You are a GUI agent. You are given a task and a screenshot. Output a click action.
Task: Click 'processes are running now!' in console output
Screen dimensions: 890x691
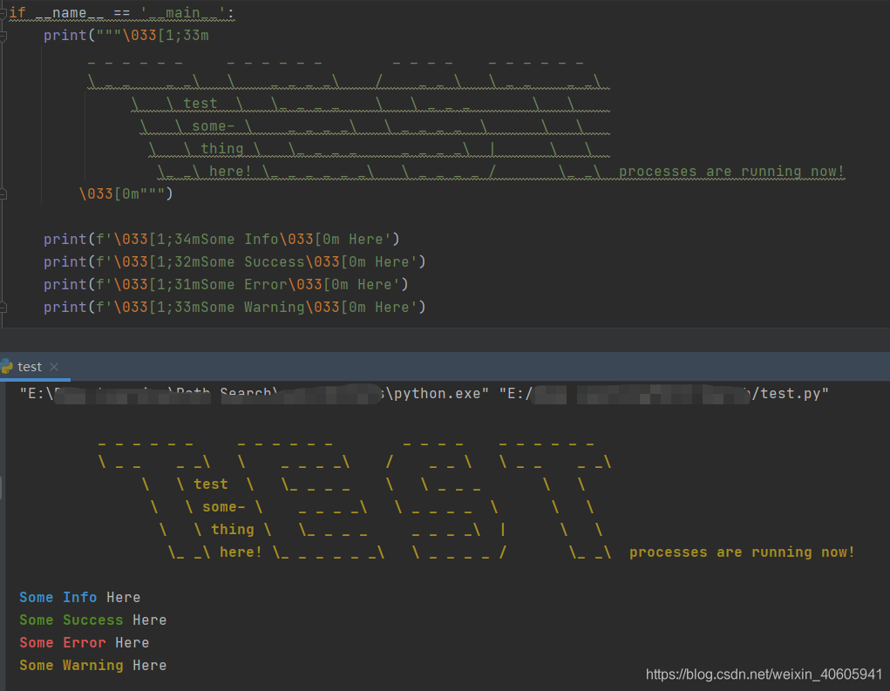[x=742, y=552]
